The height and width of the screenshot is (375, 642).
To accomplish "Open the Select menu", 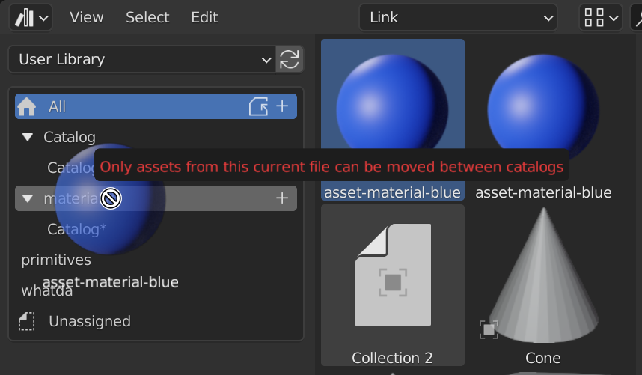I will (147, 17).
